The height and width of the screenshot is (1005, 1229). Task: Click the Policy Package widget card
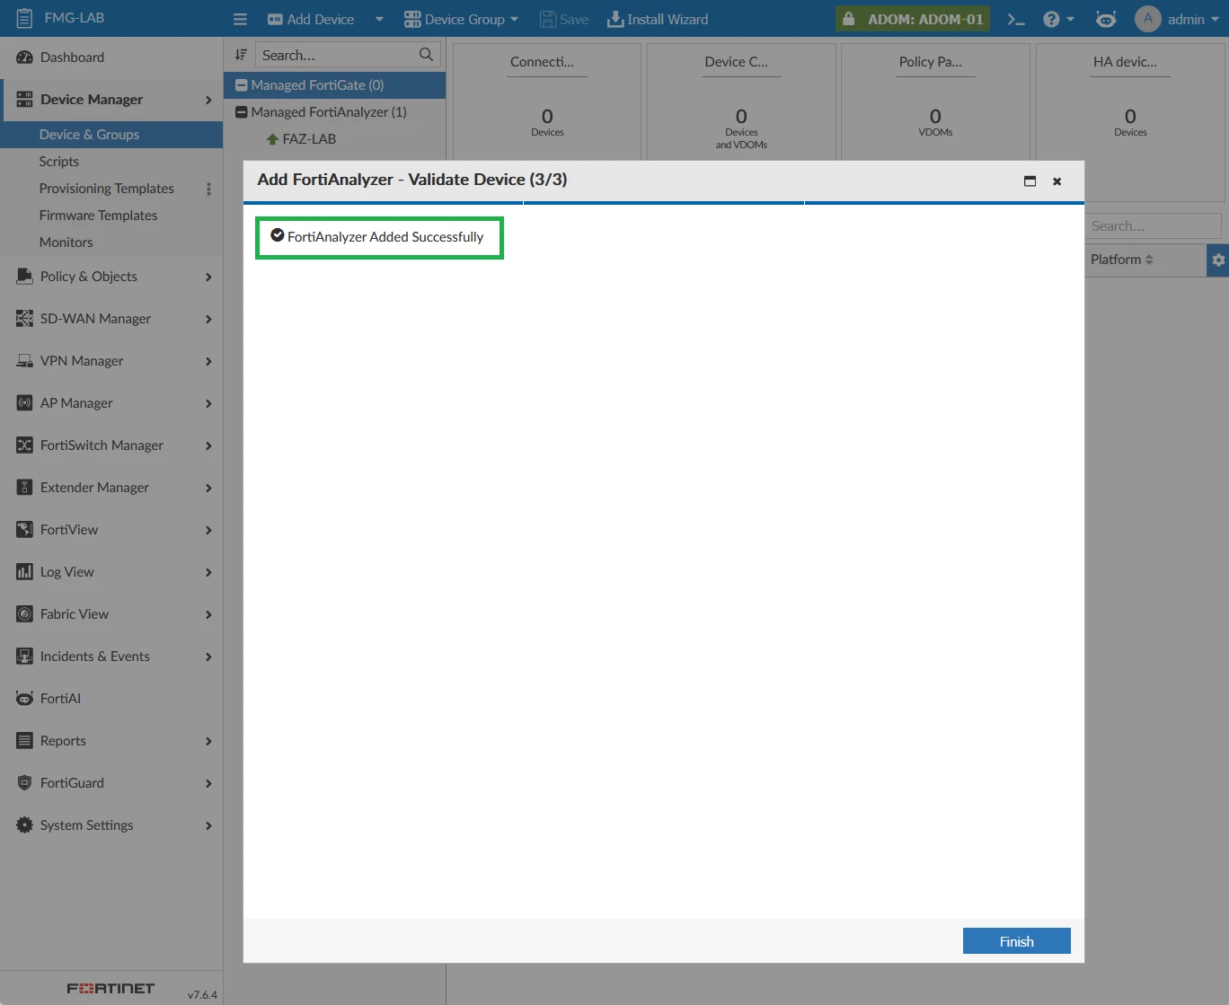tap(935, 101)
